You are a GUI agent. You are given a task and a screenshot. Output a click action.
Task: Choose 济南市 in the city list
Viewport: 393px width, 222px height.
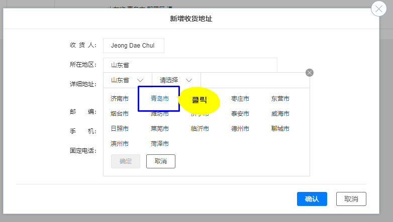tap(120, 99)
